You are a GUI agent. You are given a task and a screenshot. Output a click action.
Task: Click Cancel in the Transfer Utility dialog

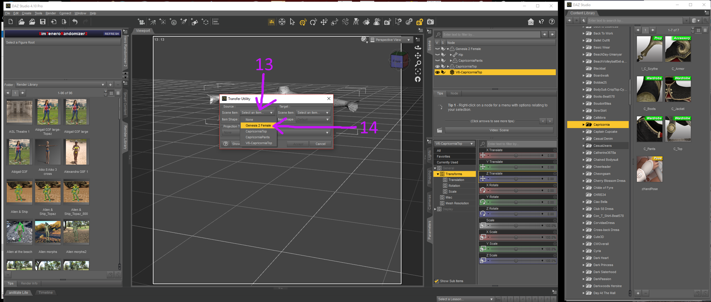(x=320, y=144)
